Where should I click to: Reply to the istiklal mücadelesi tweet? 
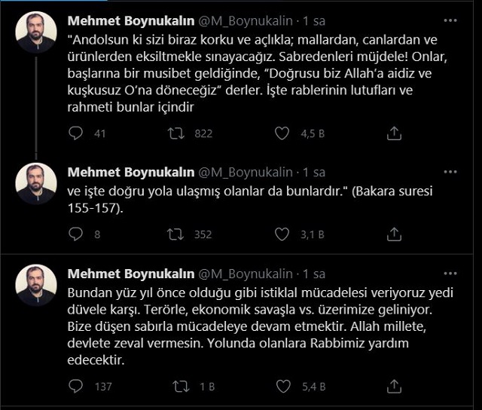76,387
